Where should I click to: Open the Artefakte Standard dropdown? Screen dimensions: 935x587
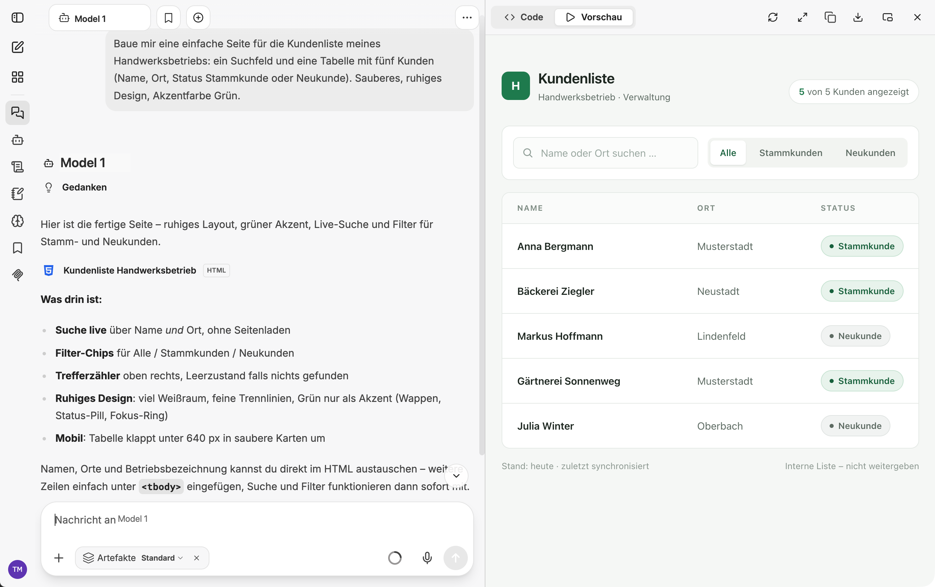pos(162,558)
